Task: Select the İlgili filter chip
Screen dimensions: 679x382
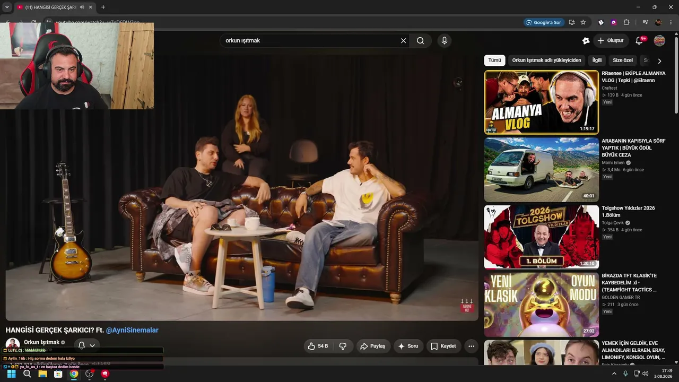Action: click(597, 60)
